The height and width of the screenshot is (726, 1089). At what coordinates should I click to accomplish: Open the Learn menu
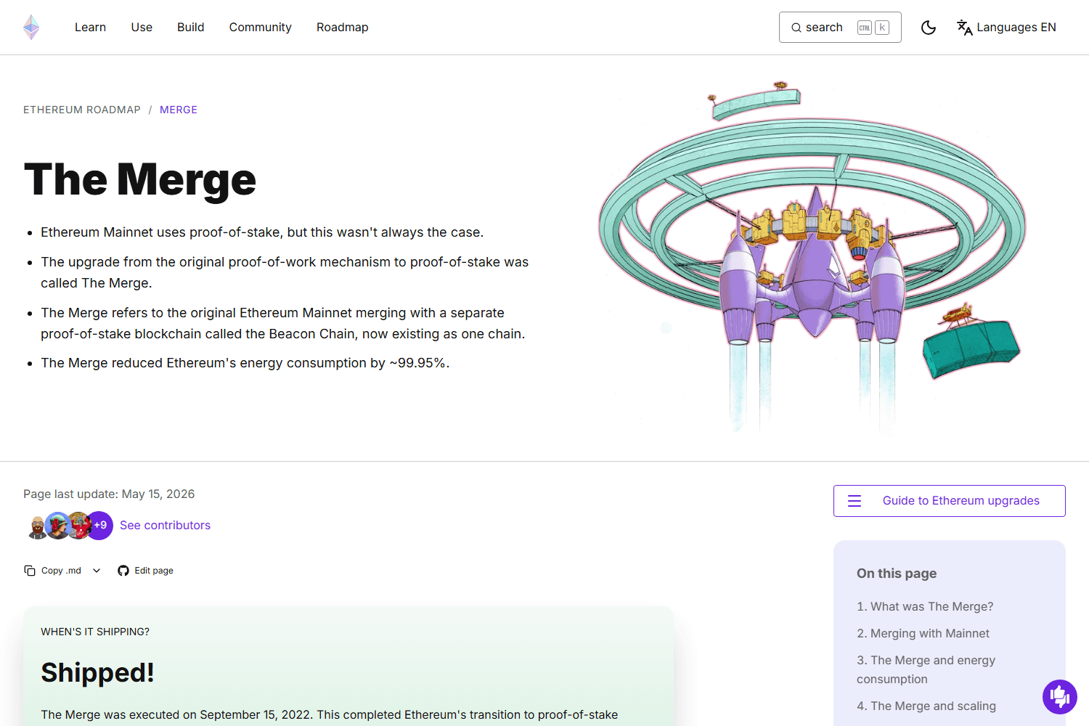pyautogui.click(x=90, y=28)
